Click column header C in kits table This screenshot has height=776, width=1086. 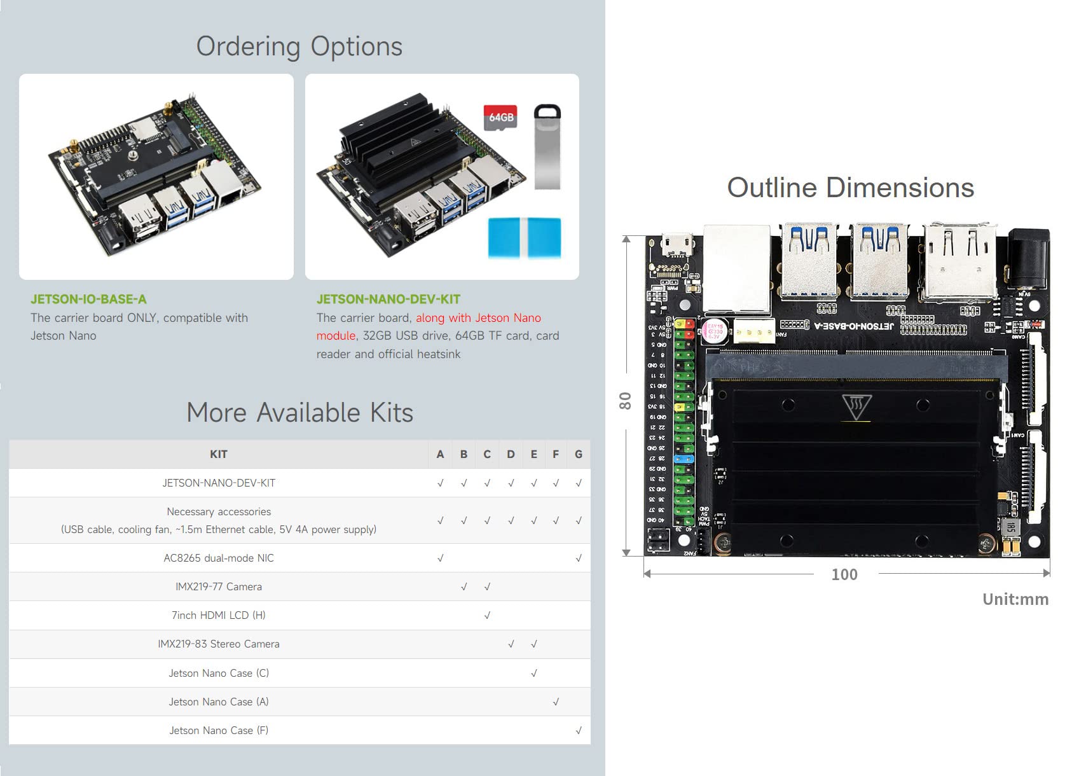(487, 454)
